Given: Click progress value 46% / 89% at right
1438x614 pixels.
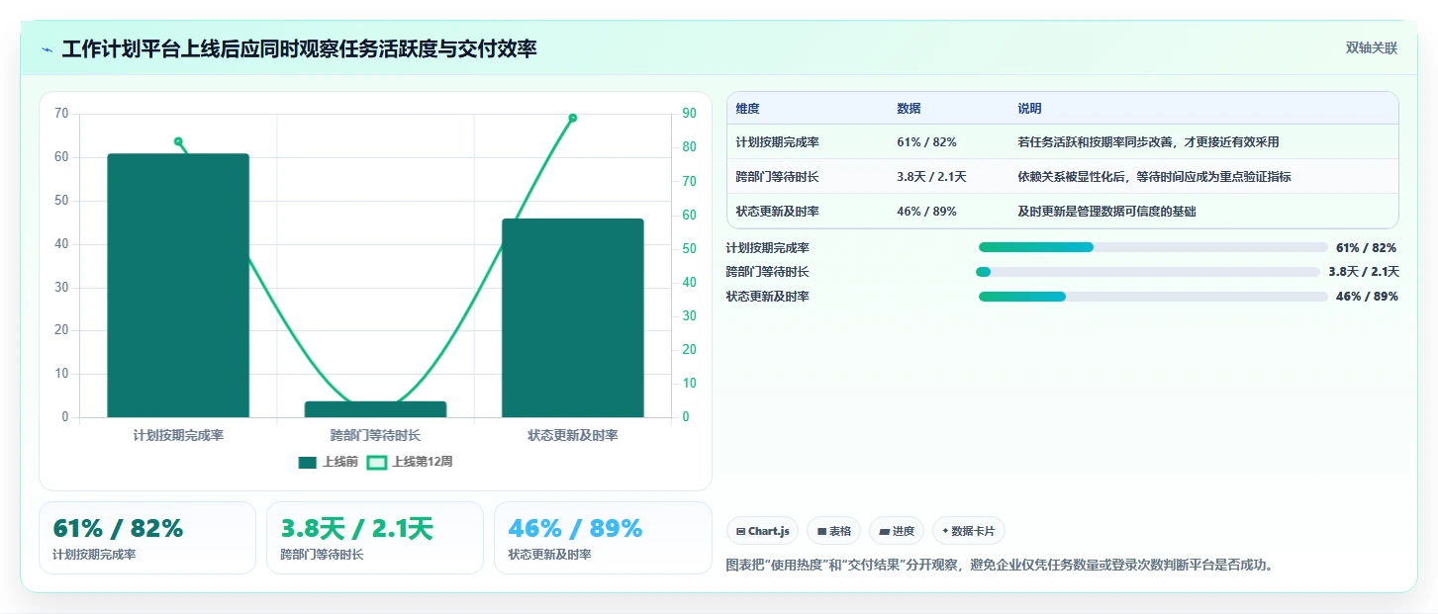Looking at the screenshot, I should pyautogui.click(x=1367, y=297).
